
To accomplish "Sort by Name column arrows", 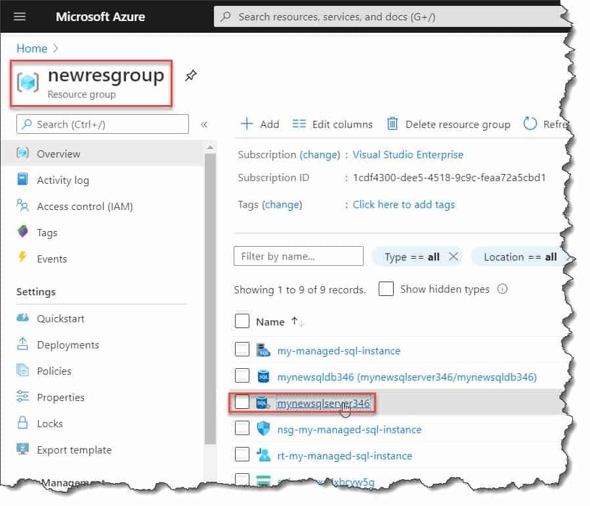I will click(297, 322).
